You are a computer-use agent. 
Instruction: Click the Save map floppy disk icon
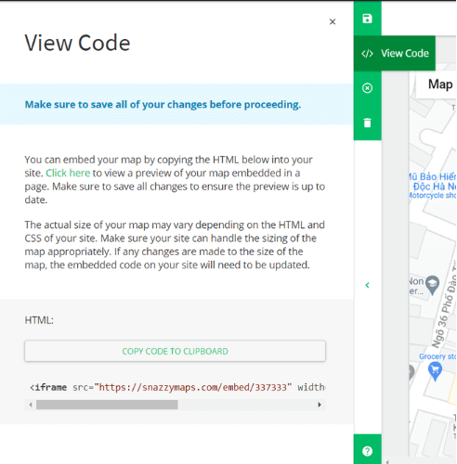pos(367,19)
